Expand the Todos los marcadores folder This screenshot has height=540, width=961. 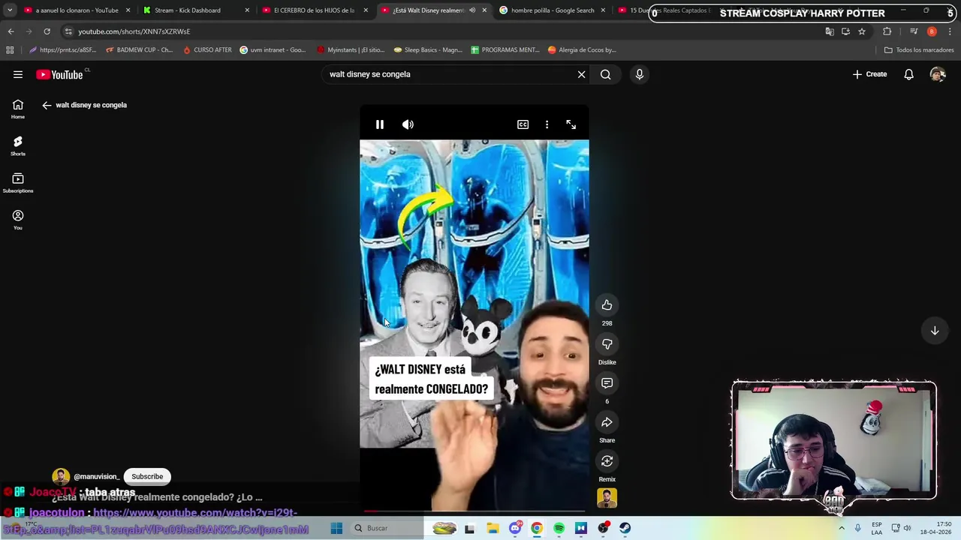(x=919, y=50)
